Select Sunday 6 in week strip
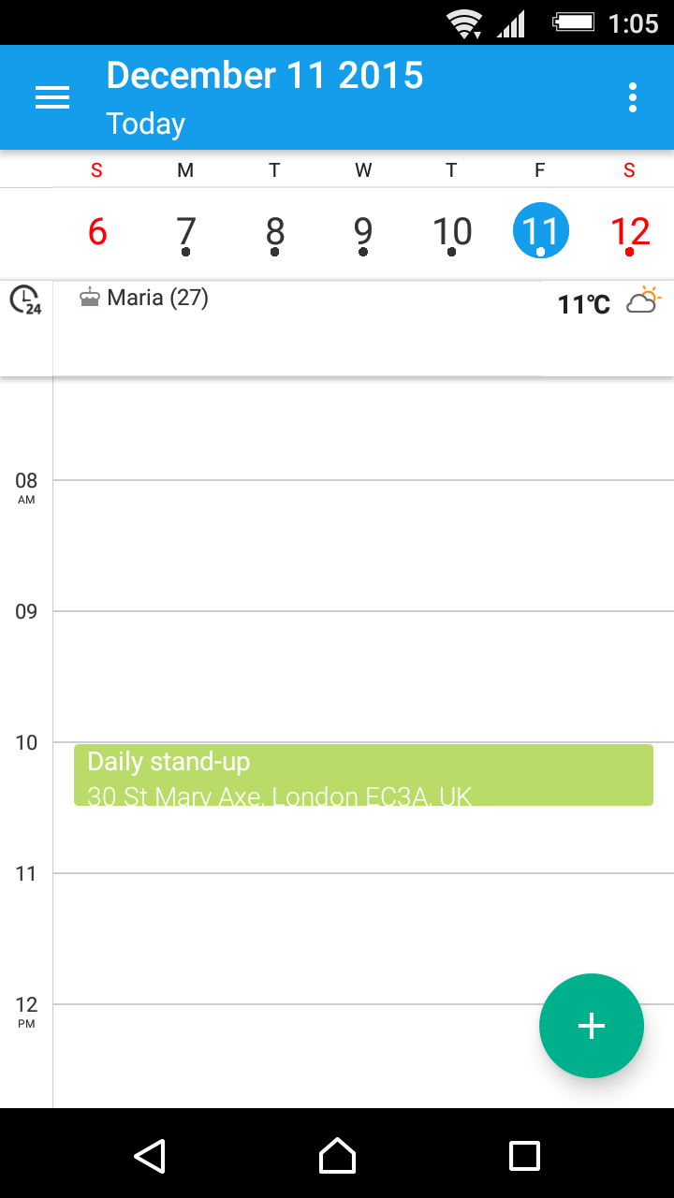This screenshot has height=1198, width=674. click(97, 231)
